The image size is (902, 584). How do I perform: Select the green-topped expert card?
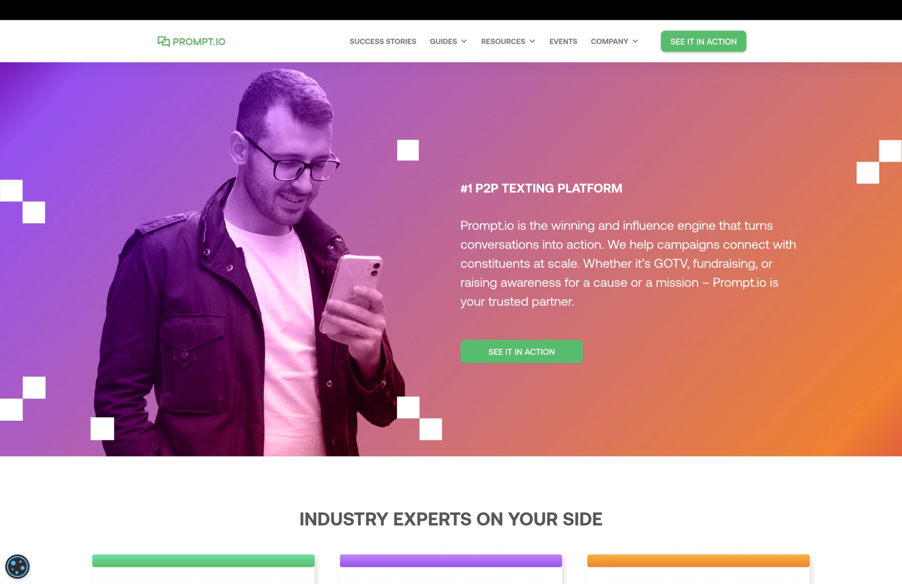[203, 568]
